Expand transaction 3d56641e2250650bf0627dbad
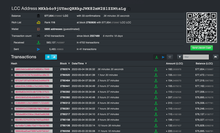This screenshot has height=133, width=220. tap(12, 109)
